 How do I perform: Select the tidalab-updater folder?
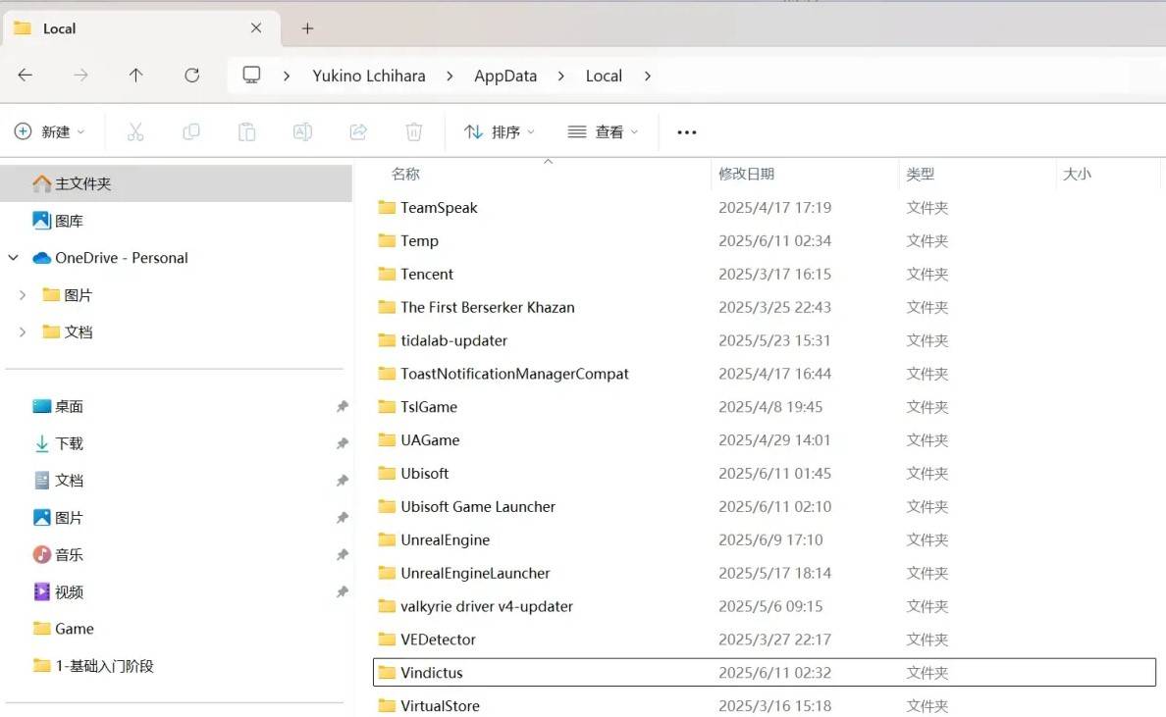coord(453,341)
